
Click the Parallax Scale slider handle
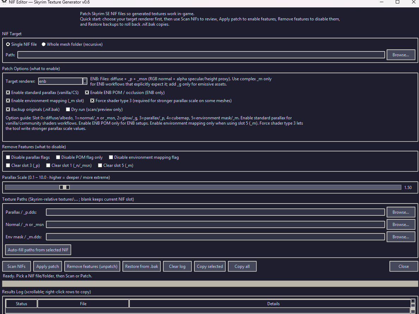(x=65, y=187)
